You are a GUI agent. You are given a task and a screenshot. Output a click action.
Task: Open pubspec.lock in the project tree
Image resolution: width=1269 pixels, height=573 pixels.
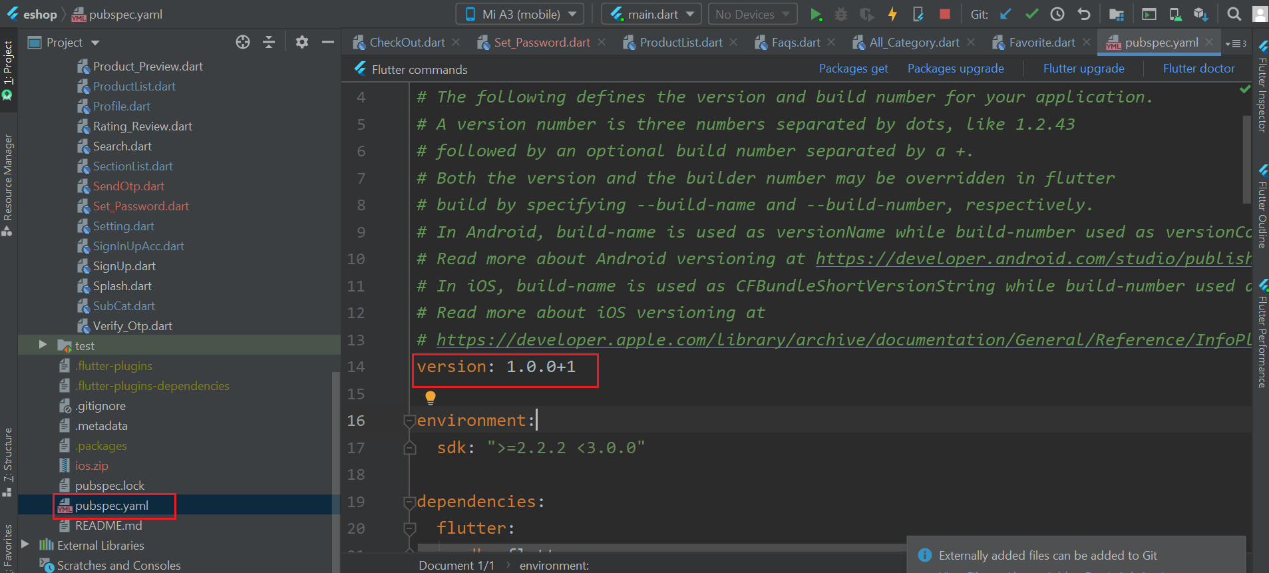point(110,486)
